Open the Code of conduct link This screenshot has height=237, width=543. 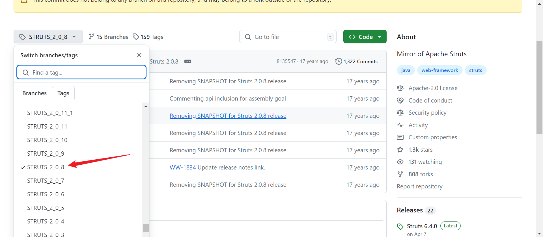tap(430, 101)
